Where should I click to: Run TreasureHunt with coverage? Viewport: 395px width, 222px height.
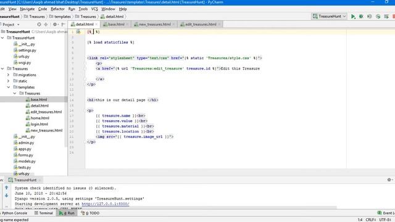coord(370,17)
